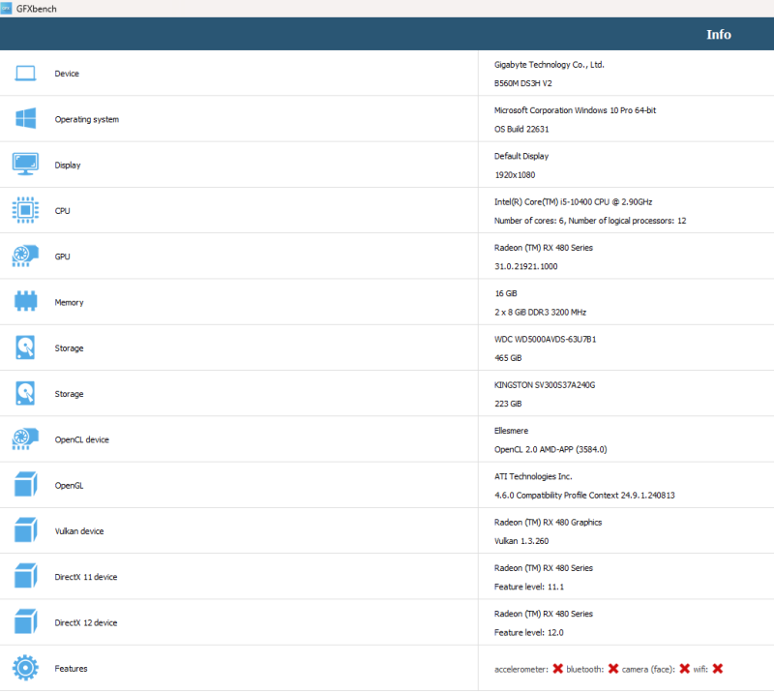Image resolution: width=774 pixels, height=694 pixels.
Task: Click the 'Number of cores: 6' line
Action: [x=590, y=221]
